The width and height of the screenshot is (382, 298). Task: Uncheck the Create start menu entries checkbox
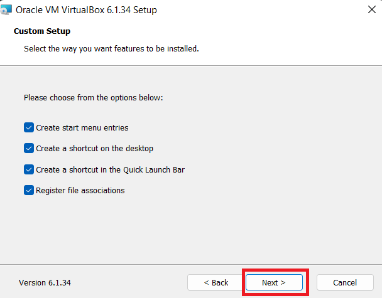pyautogui.click(x=29, y=127)
